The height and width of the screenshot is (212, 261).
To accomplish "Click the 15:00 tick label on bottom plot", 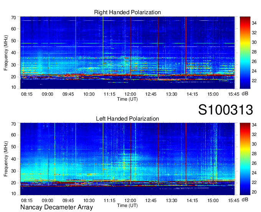I will click(213, 200).
